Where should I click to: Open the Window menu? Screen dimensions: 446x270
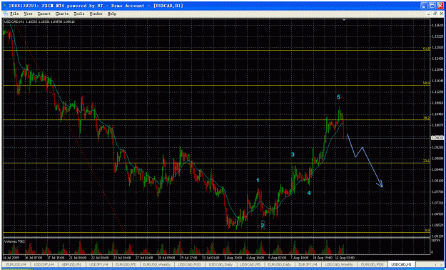96,14
